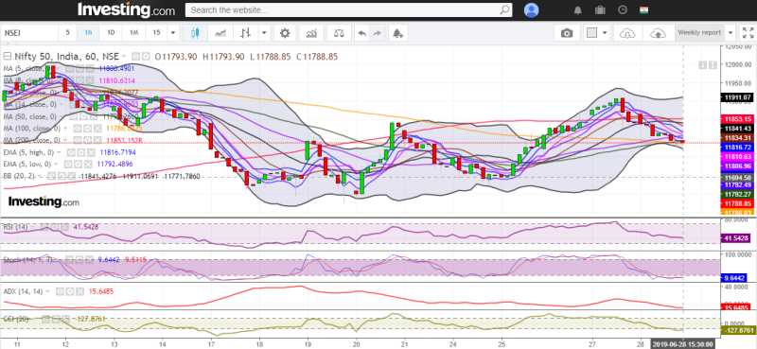Enter fullscreen mode with arrows icon
This screenshot has width=757, height=349.
click(x=748, y=33)
